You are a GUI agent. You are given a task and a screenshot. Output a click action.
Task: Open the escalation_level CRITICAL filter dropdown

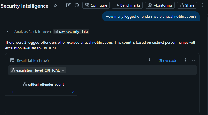point(38,70)
